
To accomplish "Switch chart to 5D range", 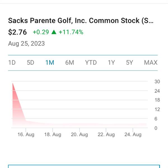I will (31, 62).
